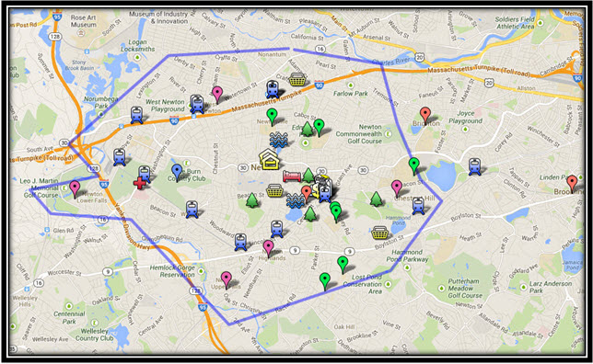593x364 pixels.
Task: Select the green tree marker on Beacon St west
Action: (x=251, y=200)
